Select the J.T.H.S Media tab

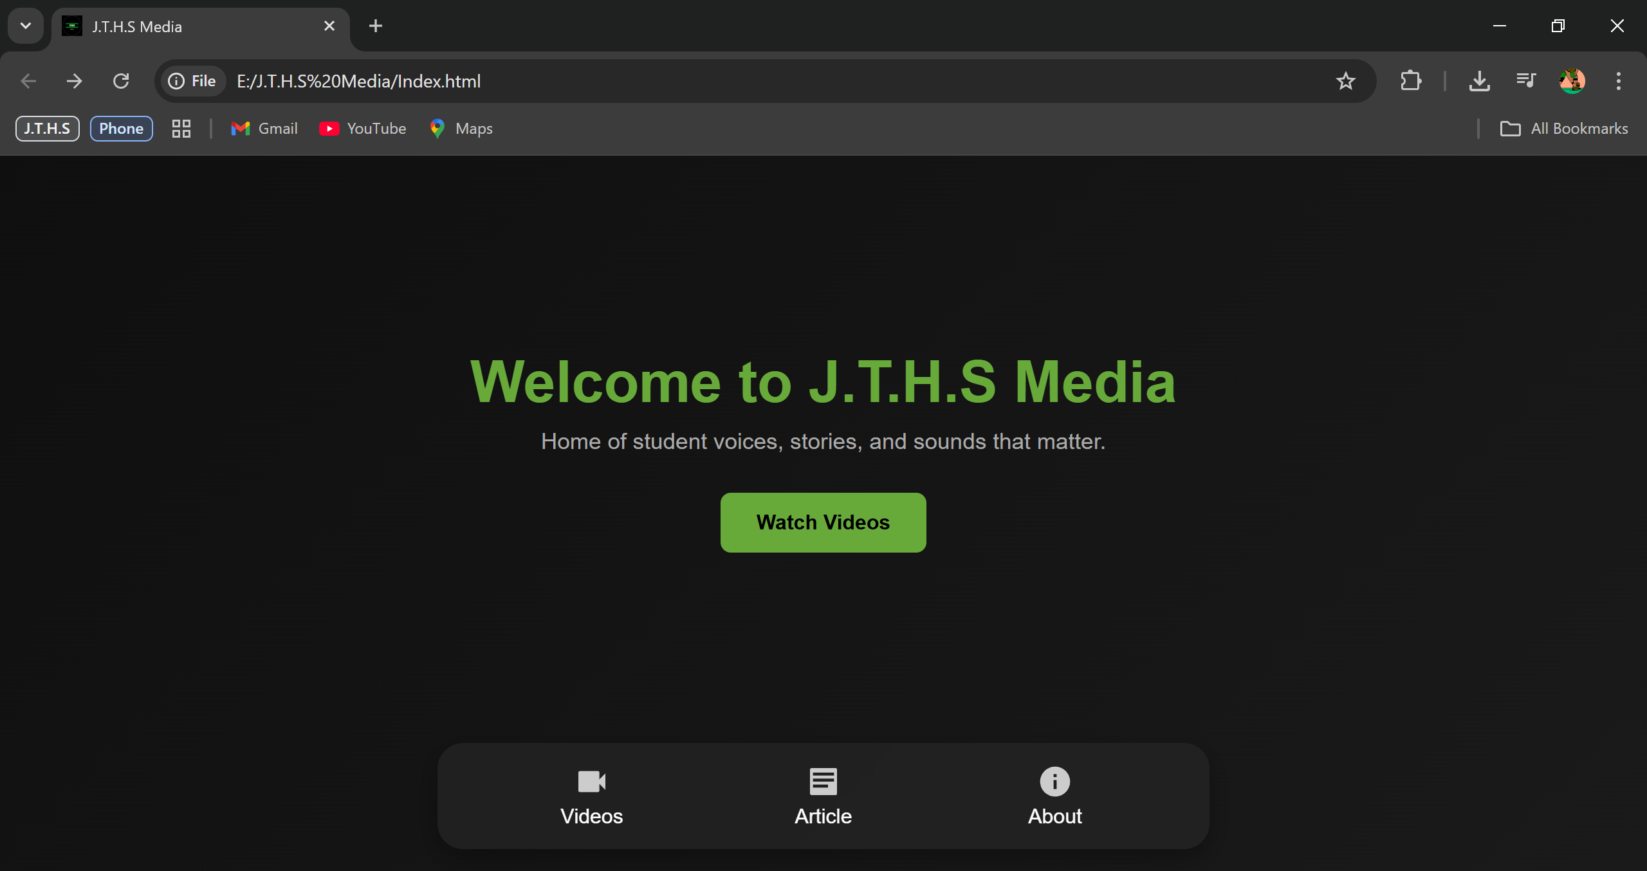click(200, 26)
